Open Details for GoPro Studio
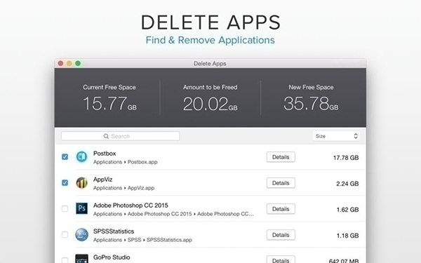The width and height of the screenshot is (421, 263). coord(281,259)
